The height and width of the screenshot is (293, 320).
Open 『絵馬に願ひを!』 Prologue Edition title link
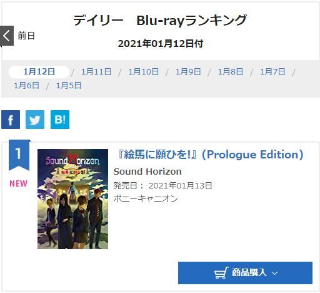(210, 155)
